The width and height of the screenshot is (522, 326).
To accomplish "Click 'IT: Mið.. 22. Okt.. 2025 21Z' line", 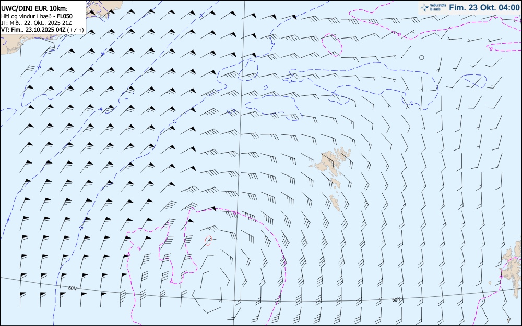I will click(x=37, y=23).
